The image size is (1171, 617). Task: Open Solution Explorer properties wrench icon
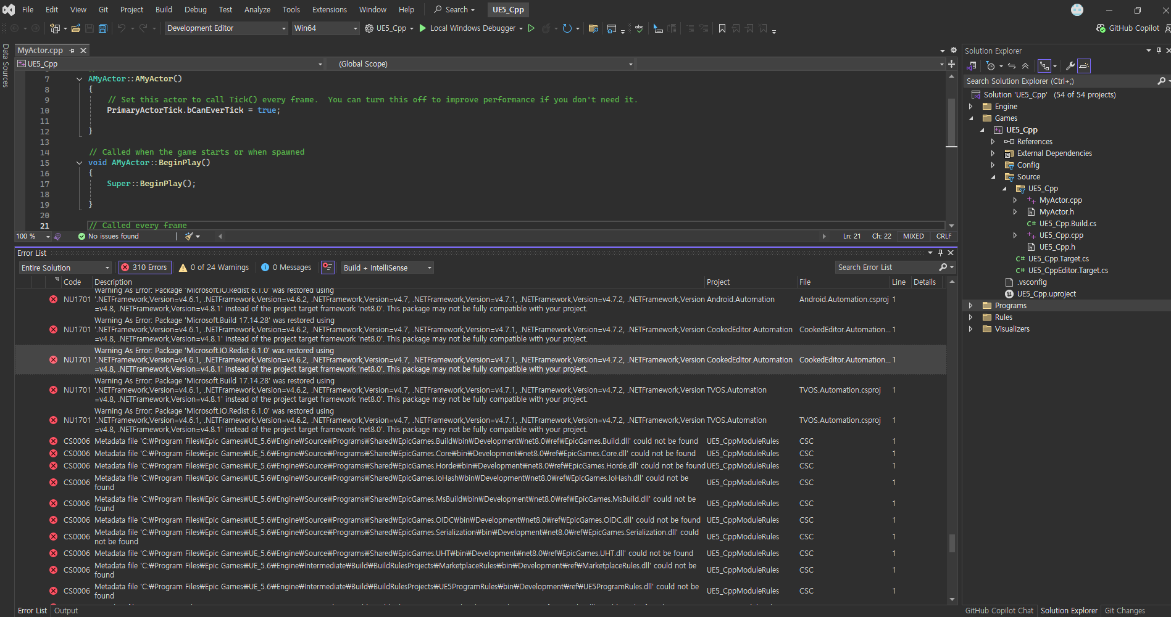point(1070,66)
